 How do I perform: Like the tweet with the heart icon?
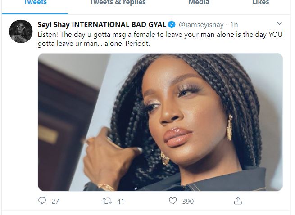pyautogui.click(x=172, y=201)
